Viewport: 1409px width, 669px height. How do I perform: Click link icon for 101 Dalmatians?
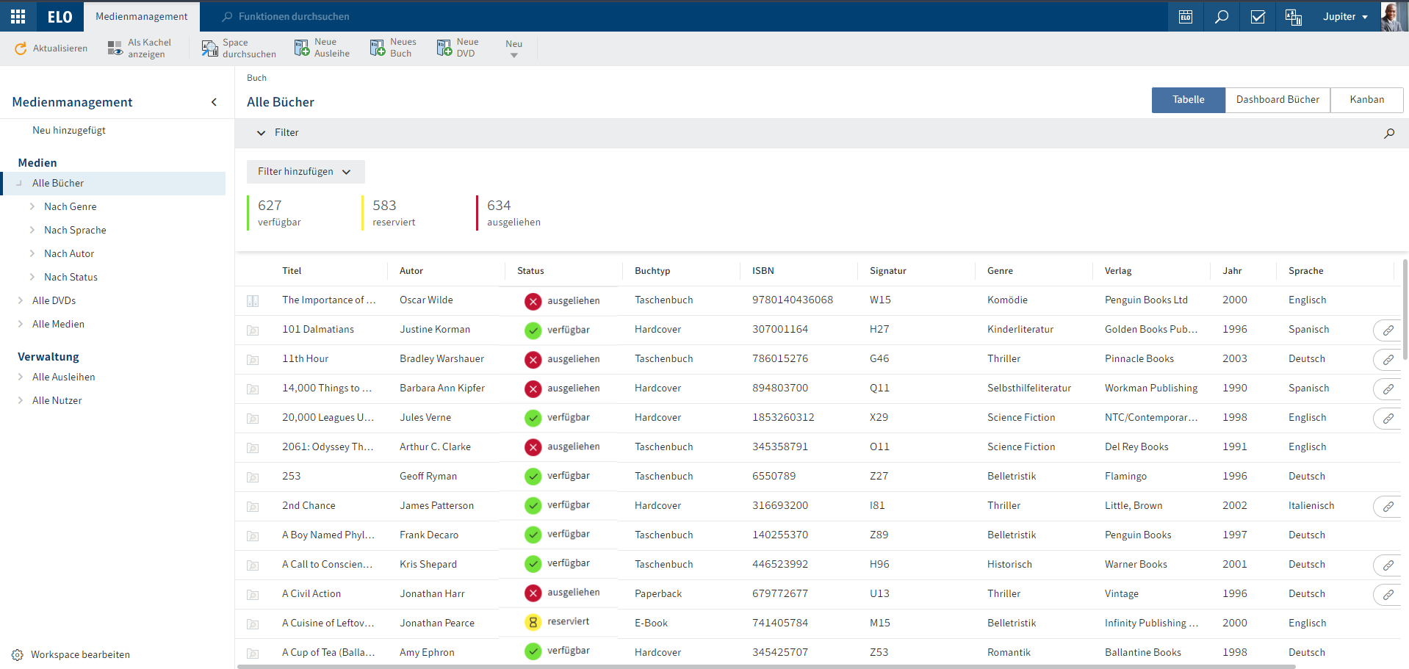tap(1388, 330)
